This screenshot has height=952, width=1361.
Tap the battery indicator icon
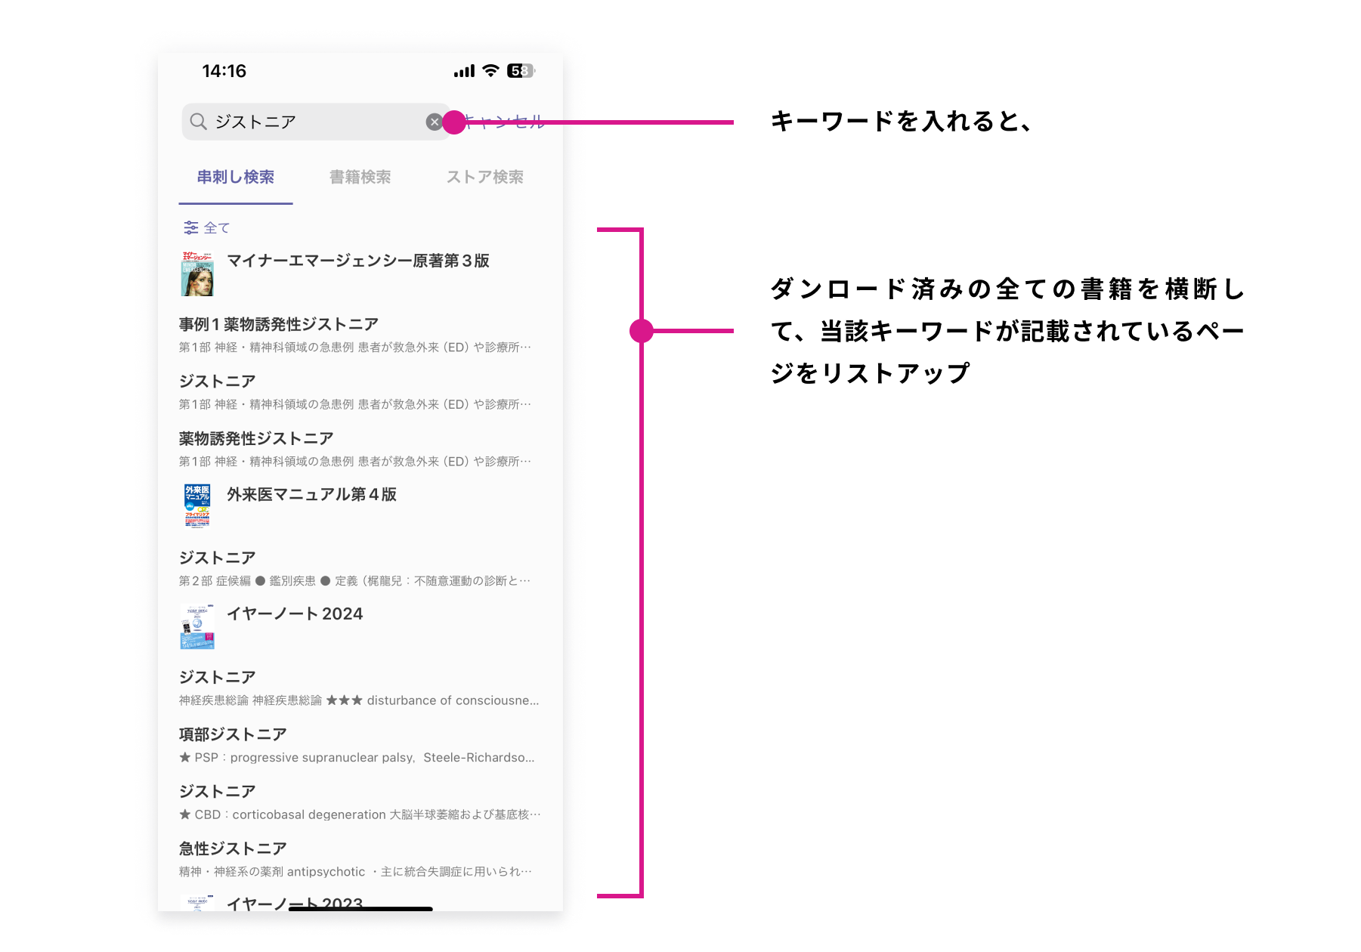tap(520, 71)
